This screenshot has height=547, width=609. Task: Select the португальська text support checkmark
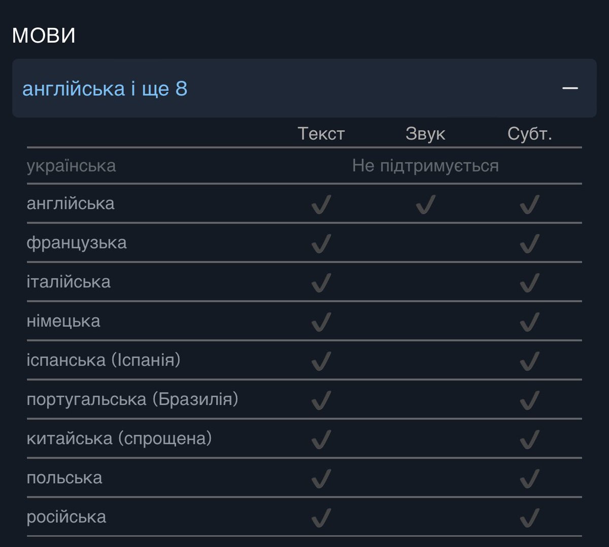(x=321, y=400)
